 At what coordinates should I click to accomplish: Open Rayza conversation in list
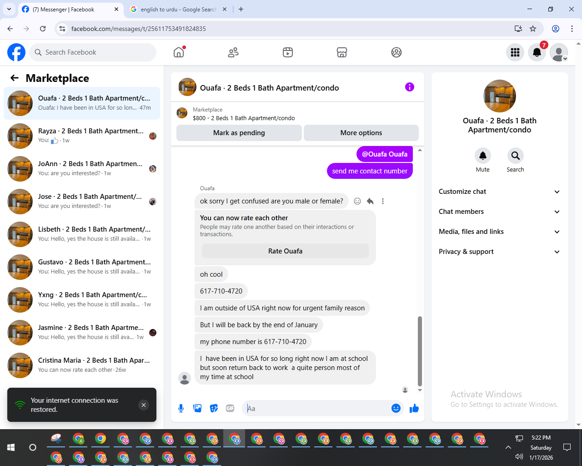pyautogui.click(x=82, y=136)
